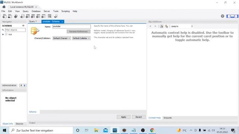Create a new table toolbar icon
239x134 pixels.
28,16
